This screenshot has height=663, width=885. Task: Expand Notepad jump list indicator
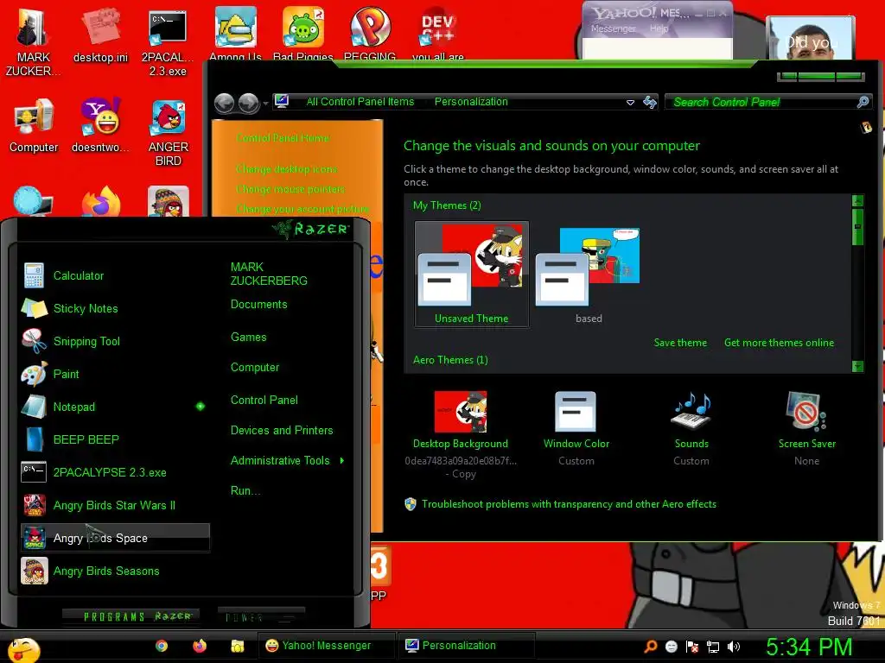(x=201, y=406)
